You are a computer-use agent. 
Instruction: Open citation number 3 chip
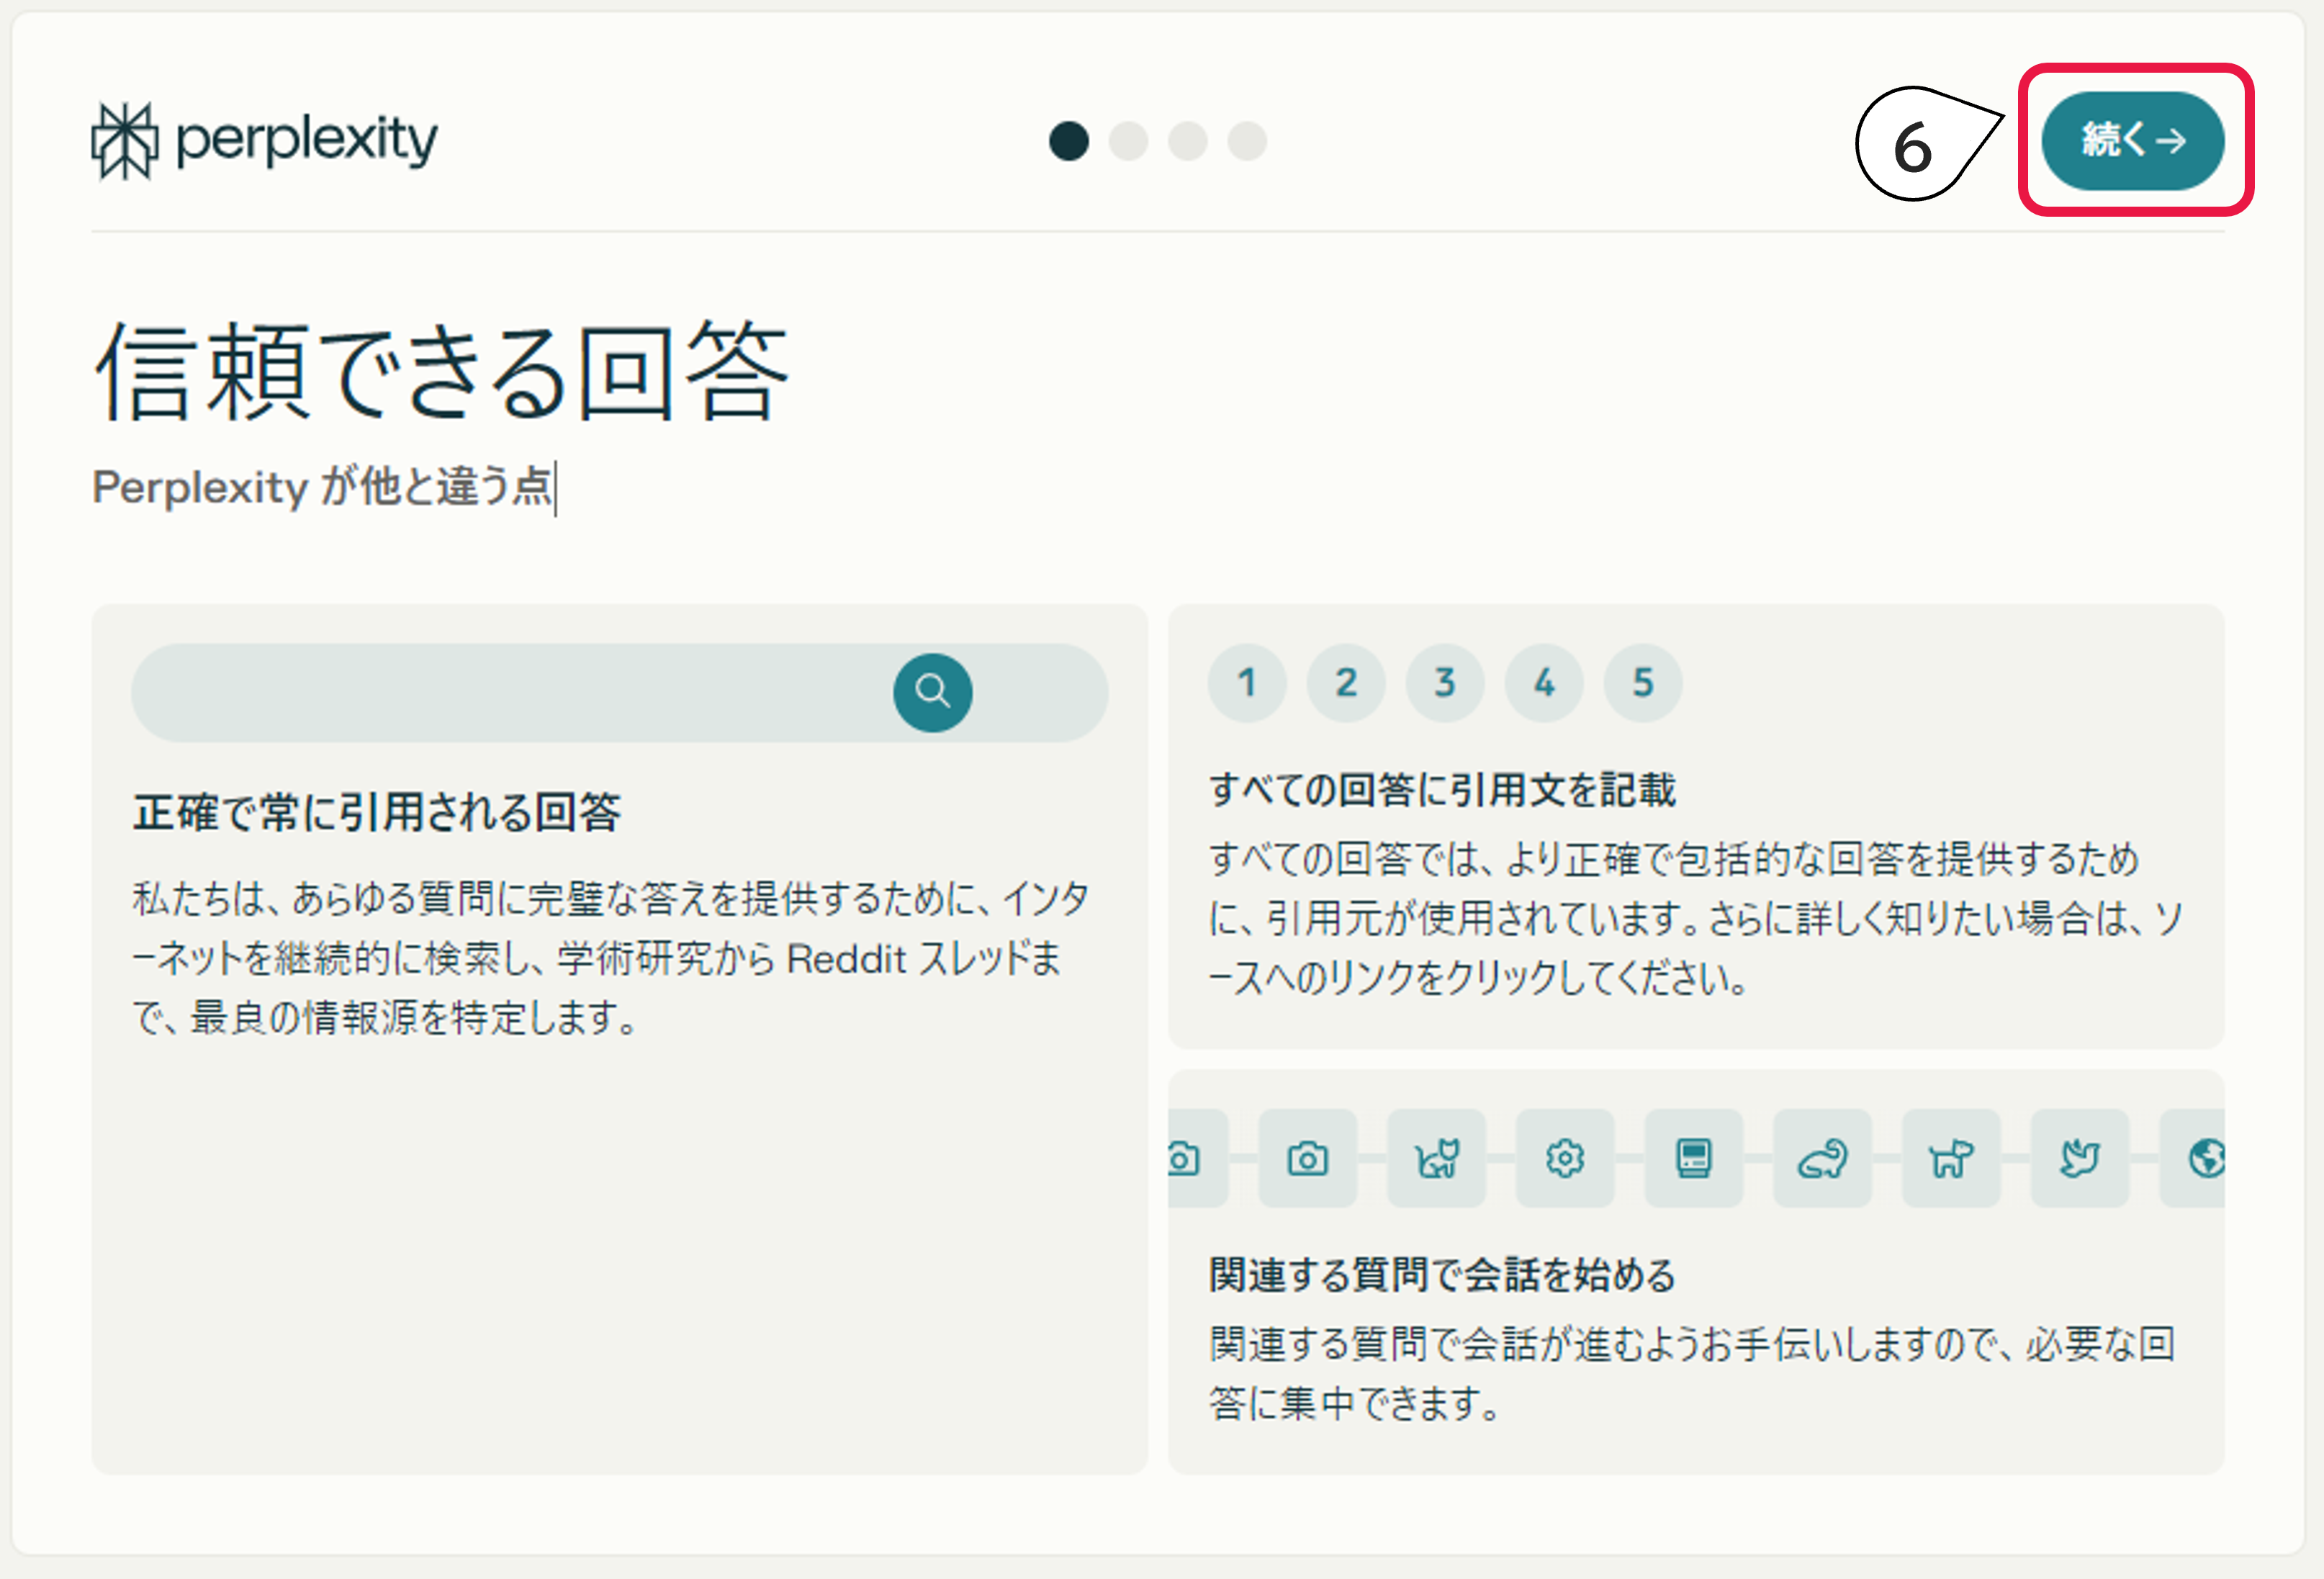pyautogui.click(x=1445, y=682)
